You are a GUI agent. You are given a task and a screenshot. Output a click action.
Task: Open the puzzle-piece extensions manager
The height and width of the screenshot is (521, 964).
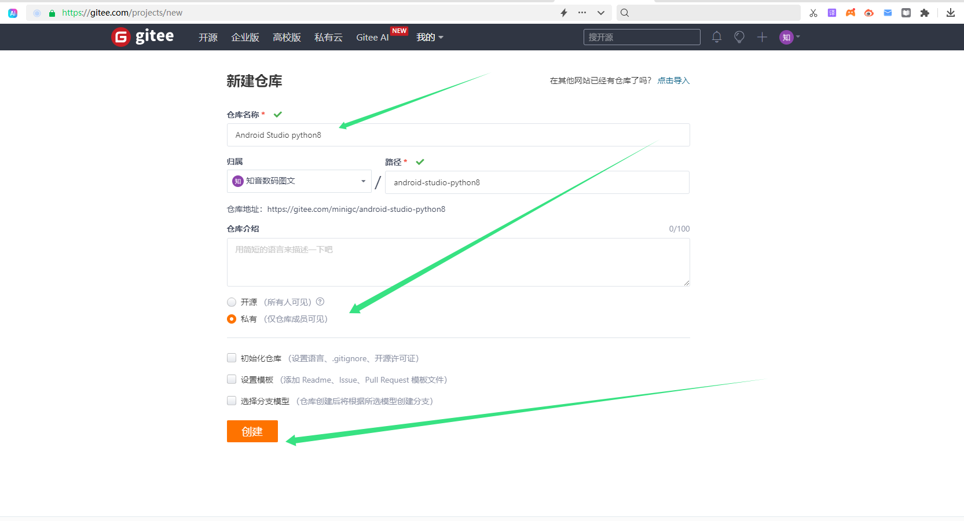click(925, 13)
